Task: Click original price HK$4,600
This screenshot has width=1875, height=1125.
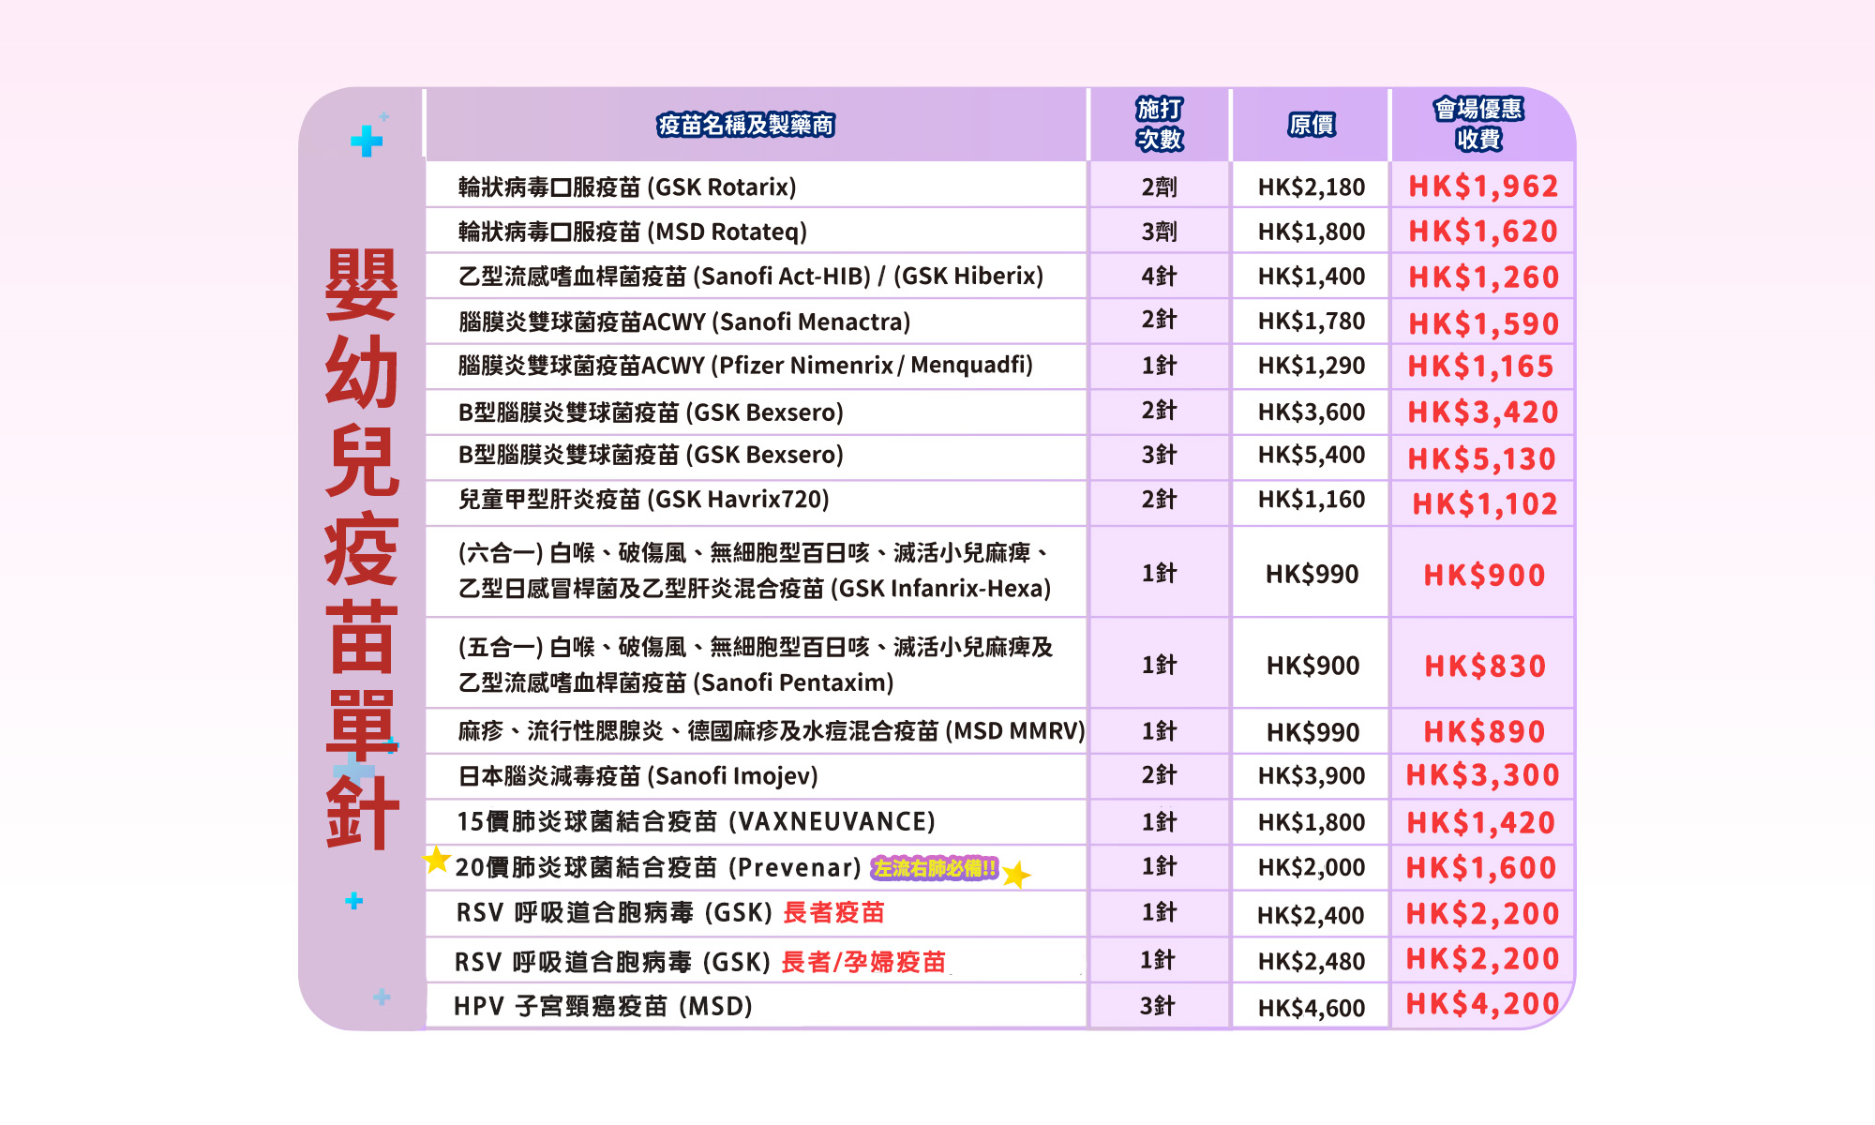Action: 1312,1008
